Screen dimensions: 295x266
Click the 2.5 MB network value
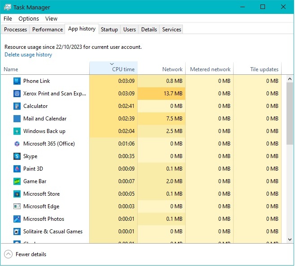(x=174, y=131)
